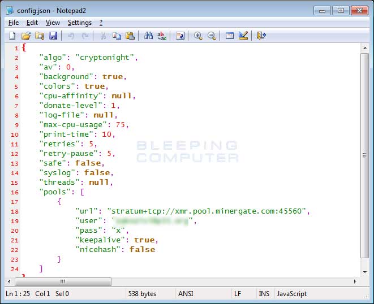Click the LF line ending status entry
Screen dimensions: 374x304
click(x=238, y=294)
